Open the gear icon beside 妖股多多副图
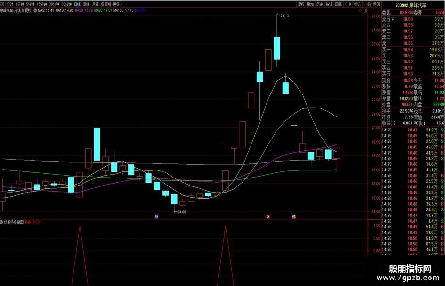This screenshot has height=286, width=445. click(2, 222)
